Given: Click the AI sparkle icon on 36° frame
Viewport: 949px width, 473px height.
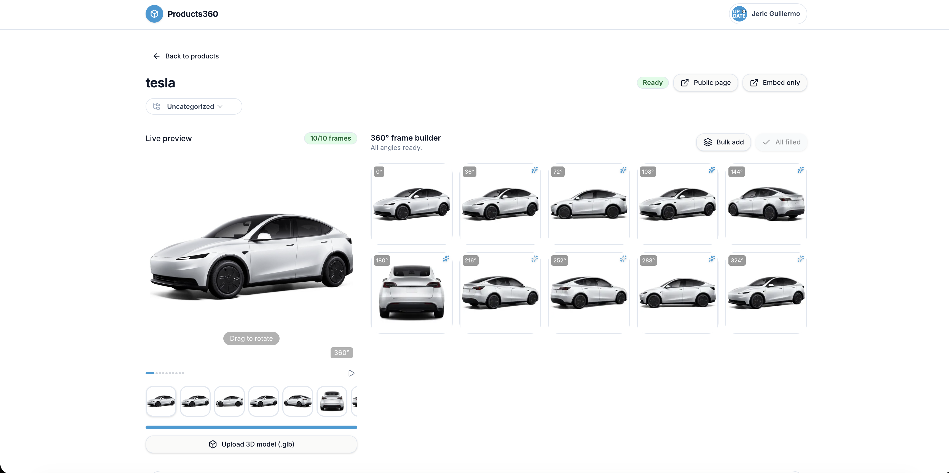Looking at the screenshot, I should 535,170.
